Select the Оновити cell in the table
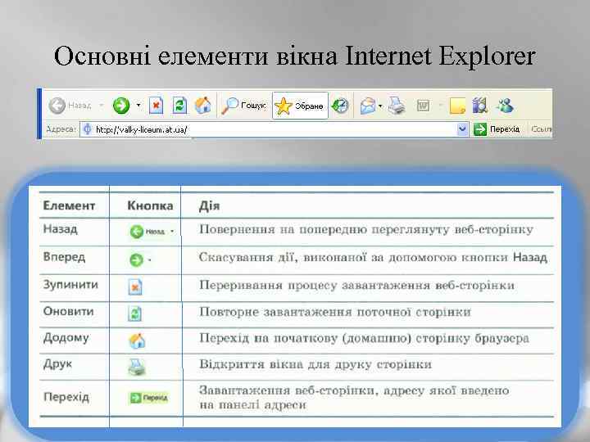Screen dimensions: 590x442 [x=68, y=311]
